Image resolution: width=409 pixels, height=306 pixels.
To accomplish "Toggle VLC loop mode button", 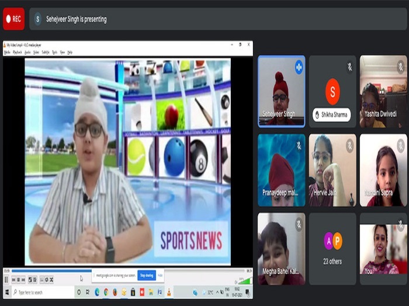I will click(47, 280).
